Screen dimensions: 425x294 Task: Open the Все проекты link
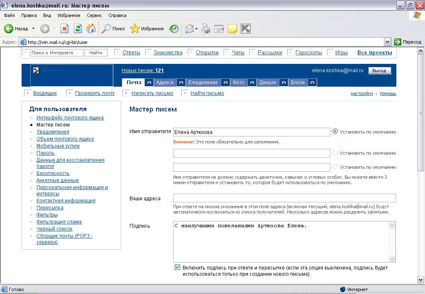pos(375,53)
